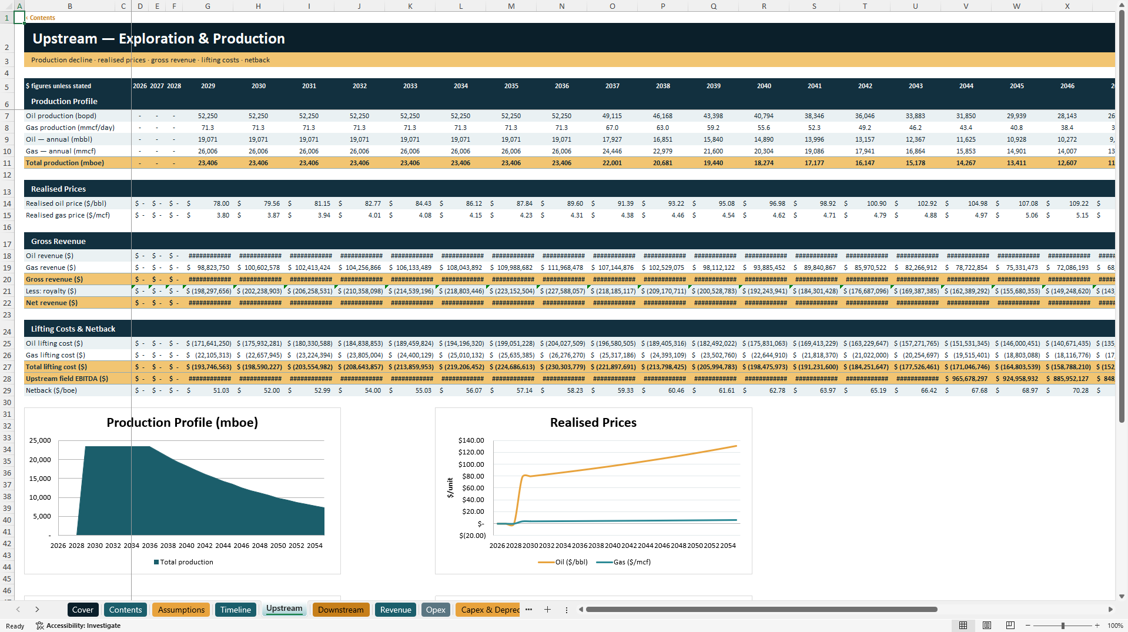
Task: Open the Revenue sheet tab
Action: (x=396, y=610)
